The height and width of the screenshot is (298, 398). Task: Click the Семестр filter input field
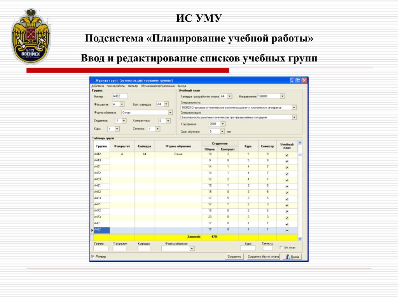coord(268,248)
